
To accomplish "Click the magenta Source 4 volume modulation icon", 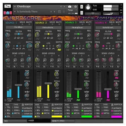I will point(108,100).
